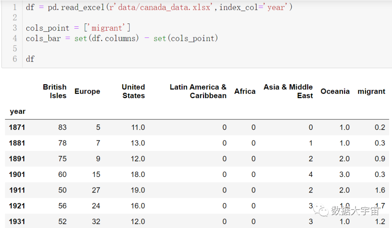
Task: Click the 1901 row label
Action: (17, 174)
